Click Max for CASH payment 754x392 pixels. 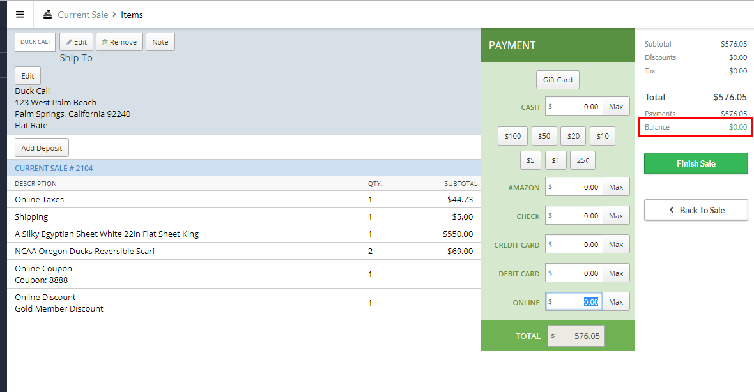(616, 107)
